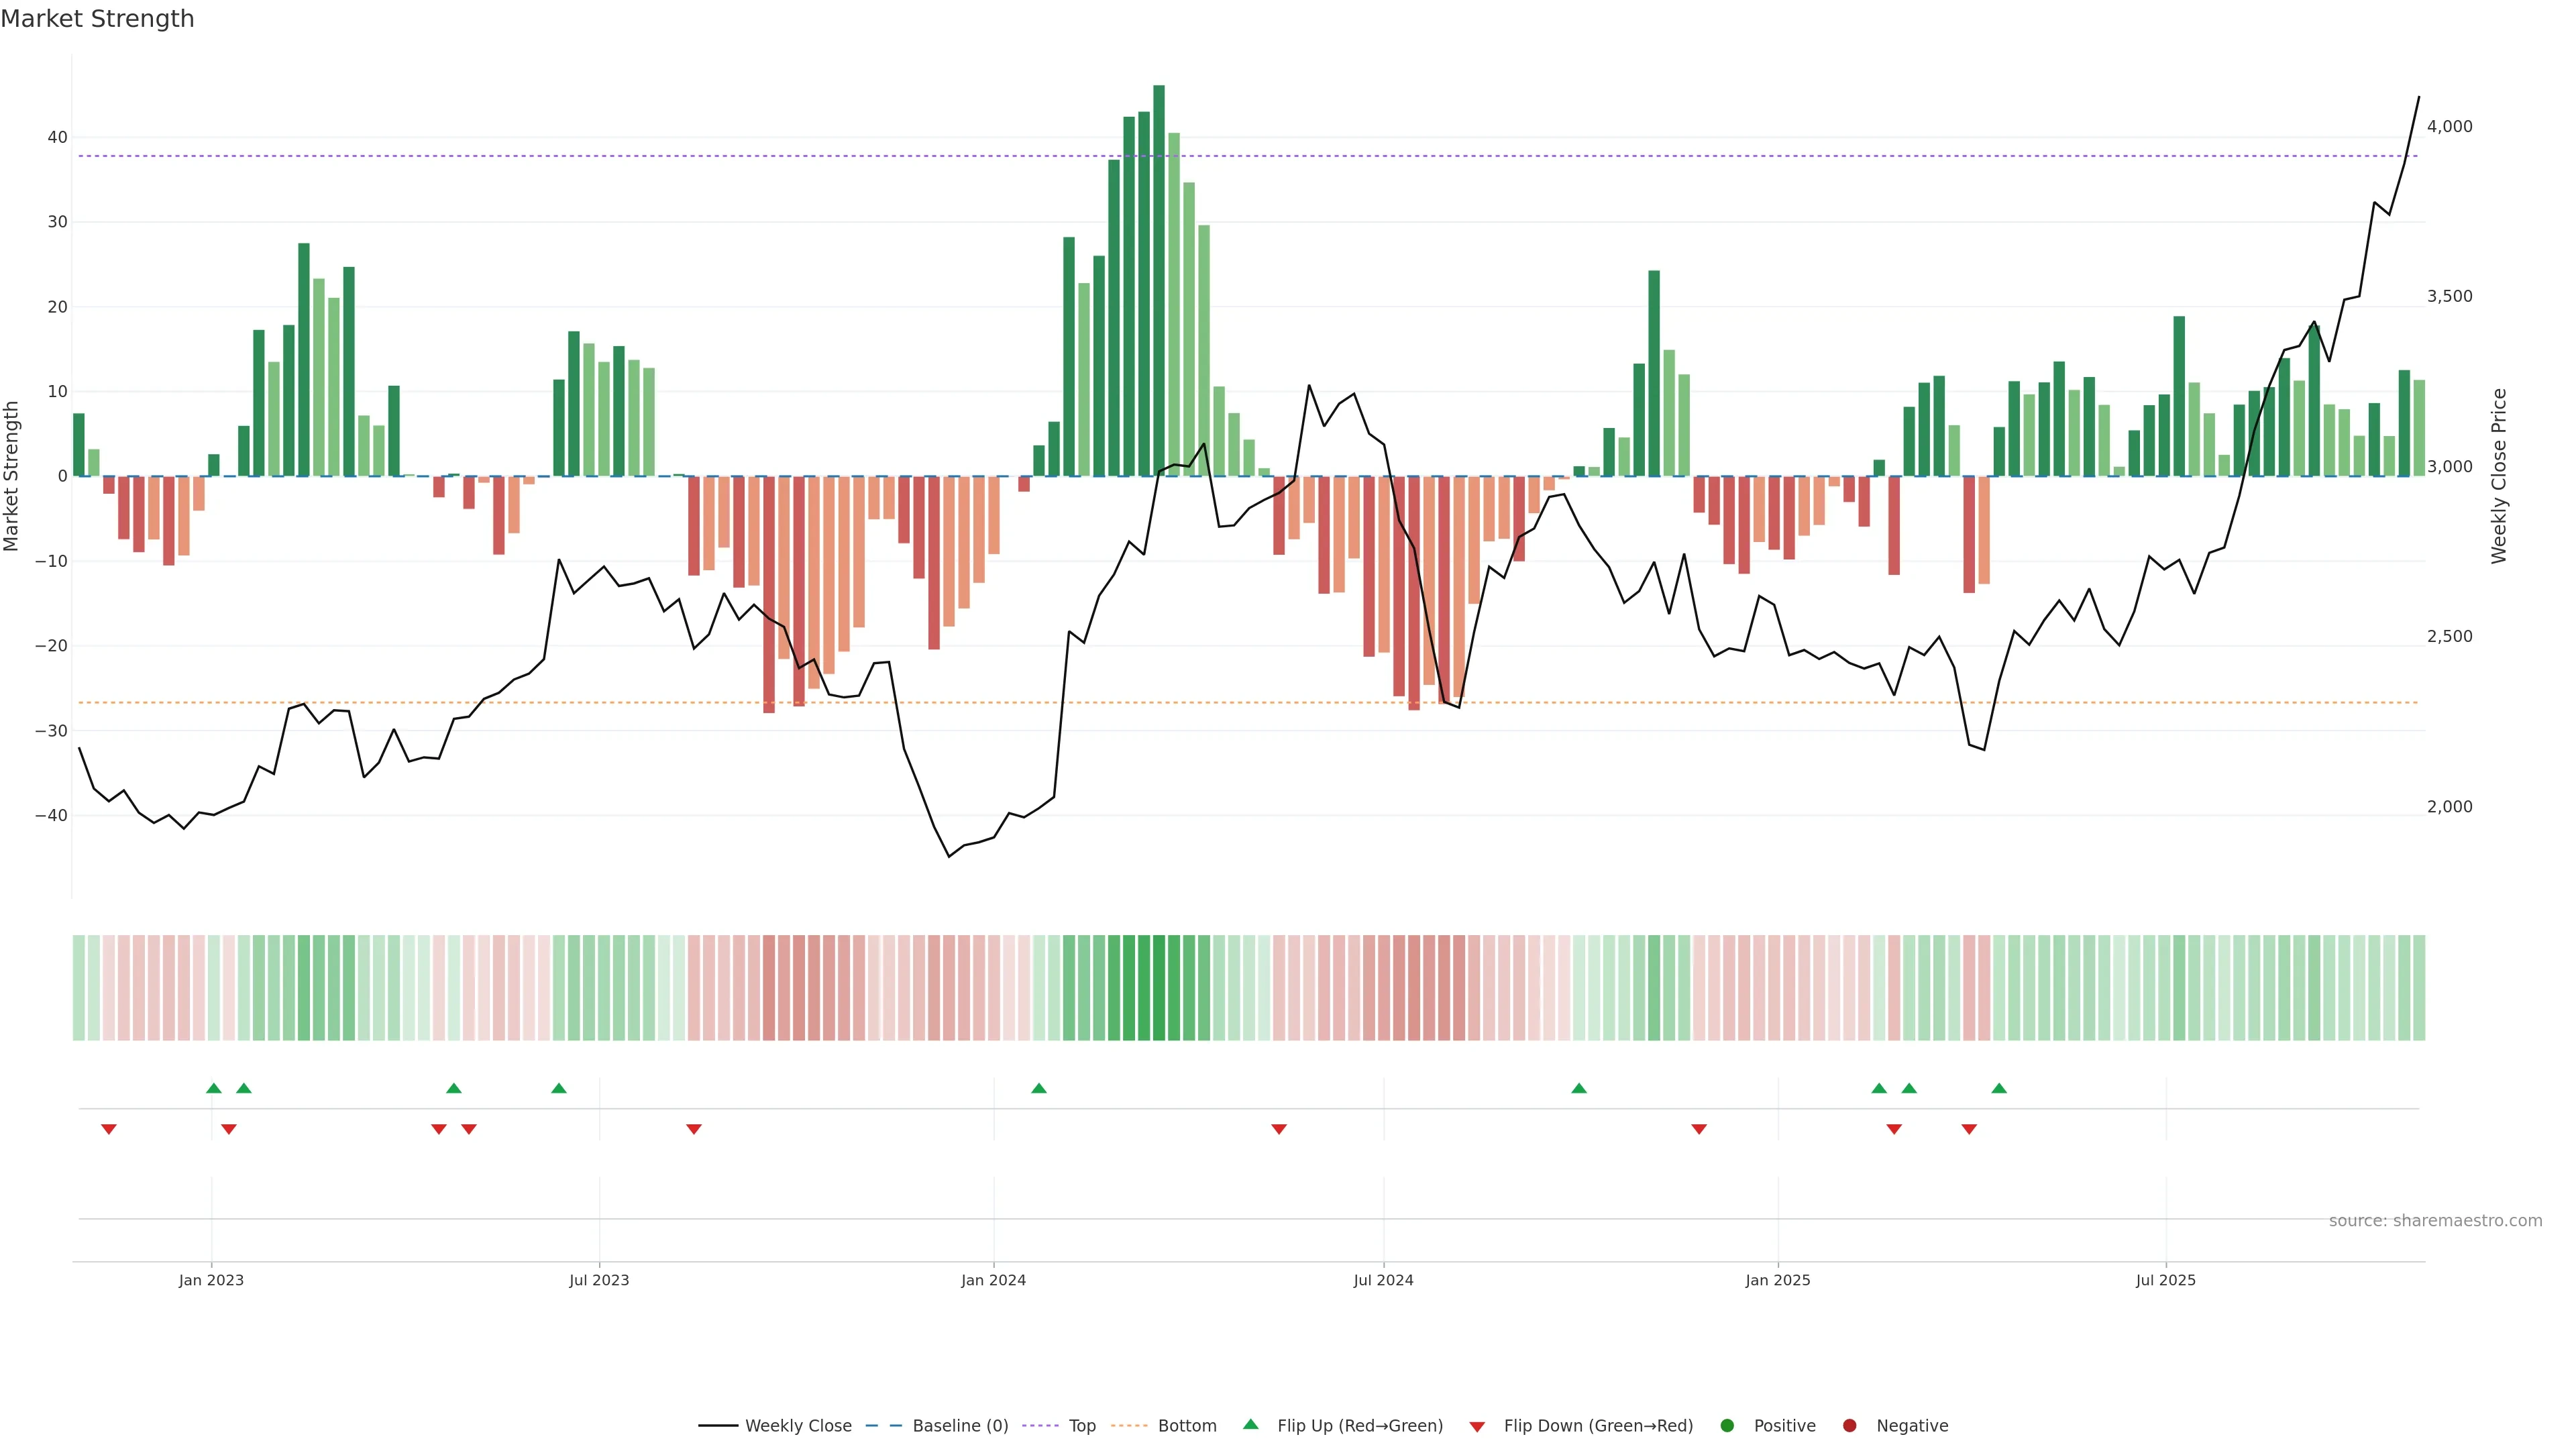Viewport: 2576px width, 1449px height.
Task: Select the flip-up triangle just after Jan 2024
Action: tap(1039, 1088)
